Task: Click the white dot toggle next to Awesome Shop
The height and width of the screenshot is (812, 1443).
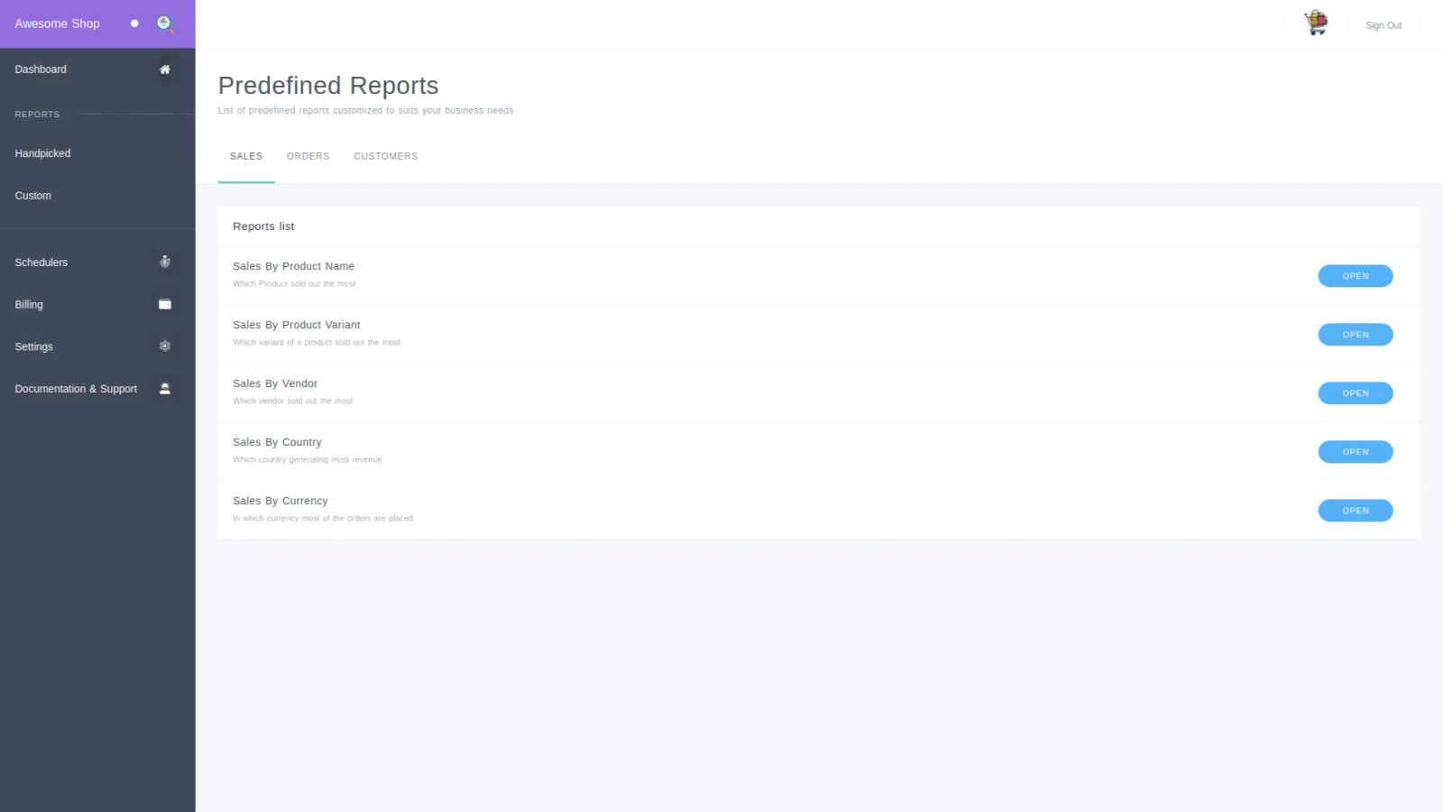Action: pos(134,23)
